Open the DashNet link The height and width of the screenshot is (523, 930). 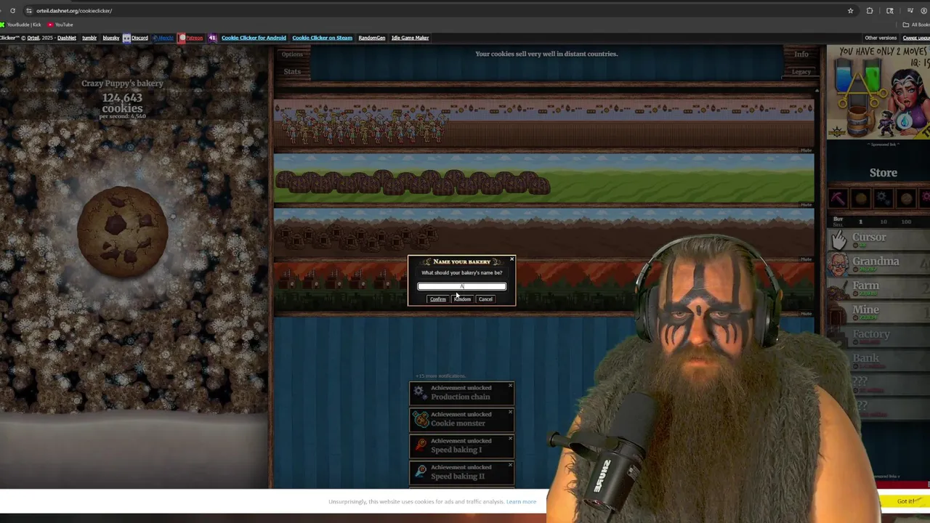coord(66,38)
